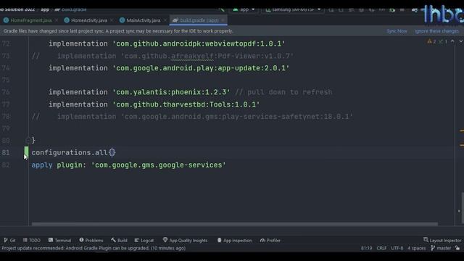The height and width of the screenshot is (261, 464).
Task: Click the commented safetynet dependency line
Action: [x=192, y=117]
